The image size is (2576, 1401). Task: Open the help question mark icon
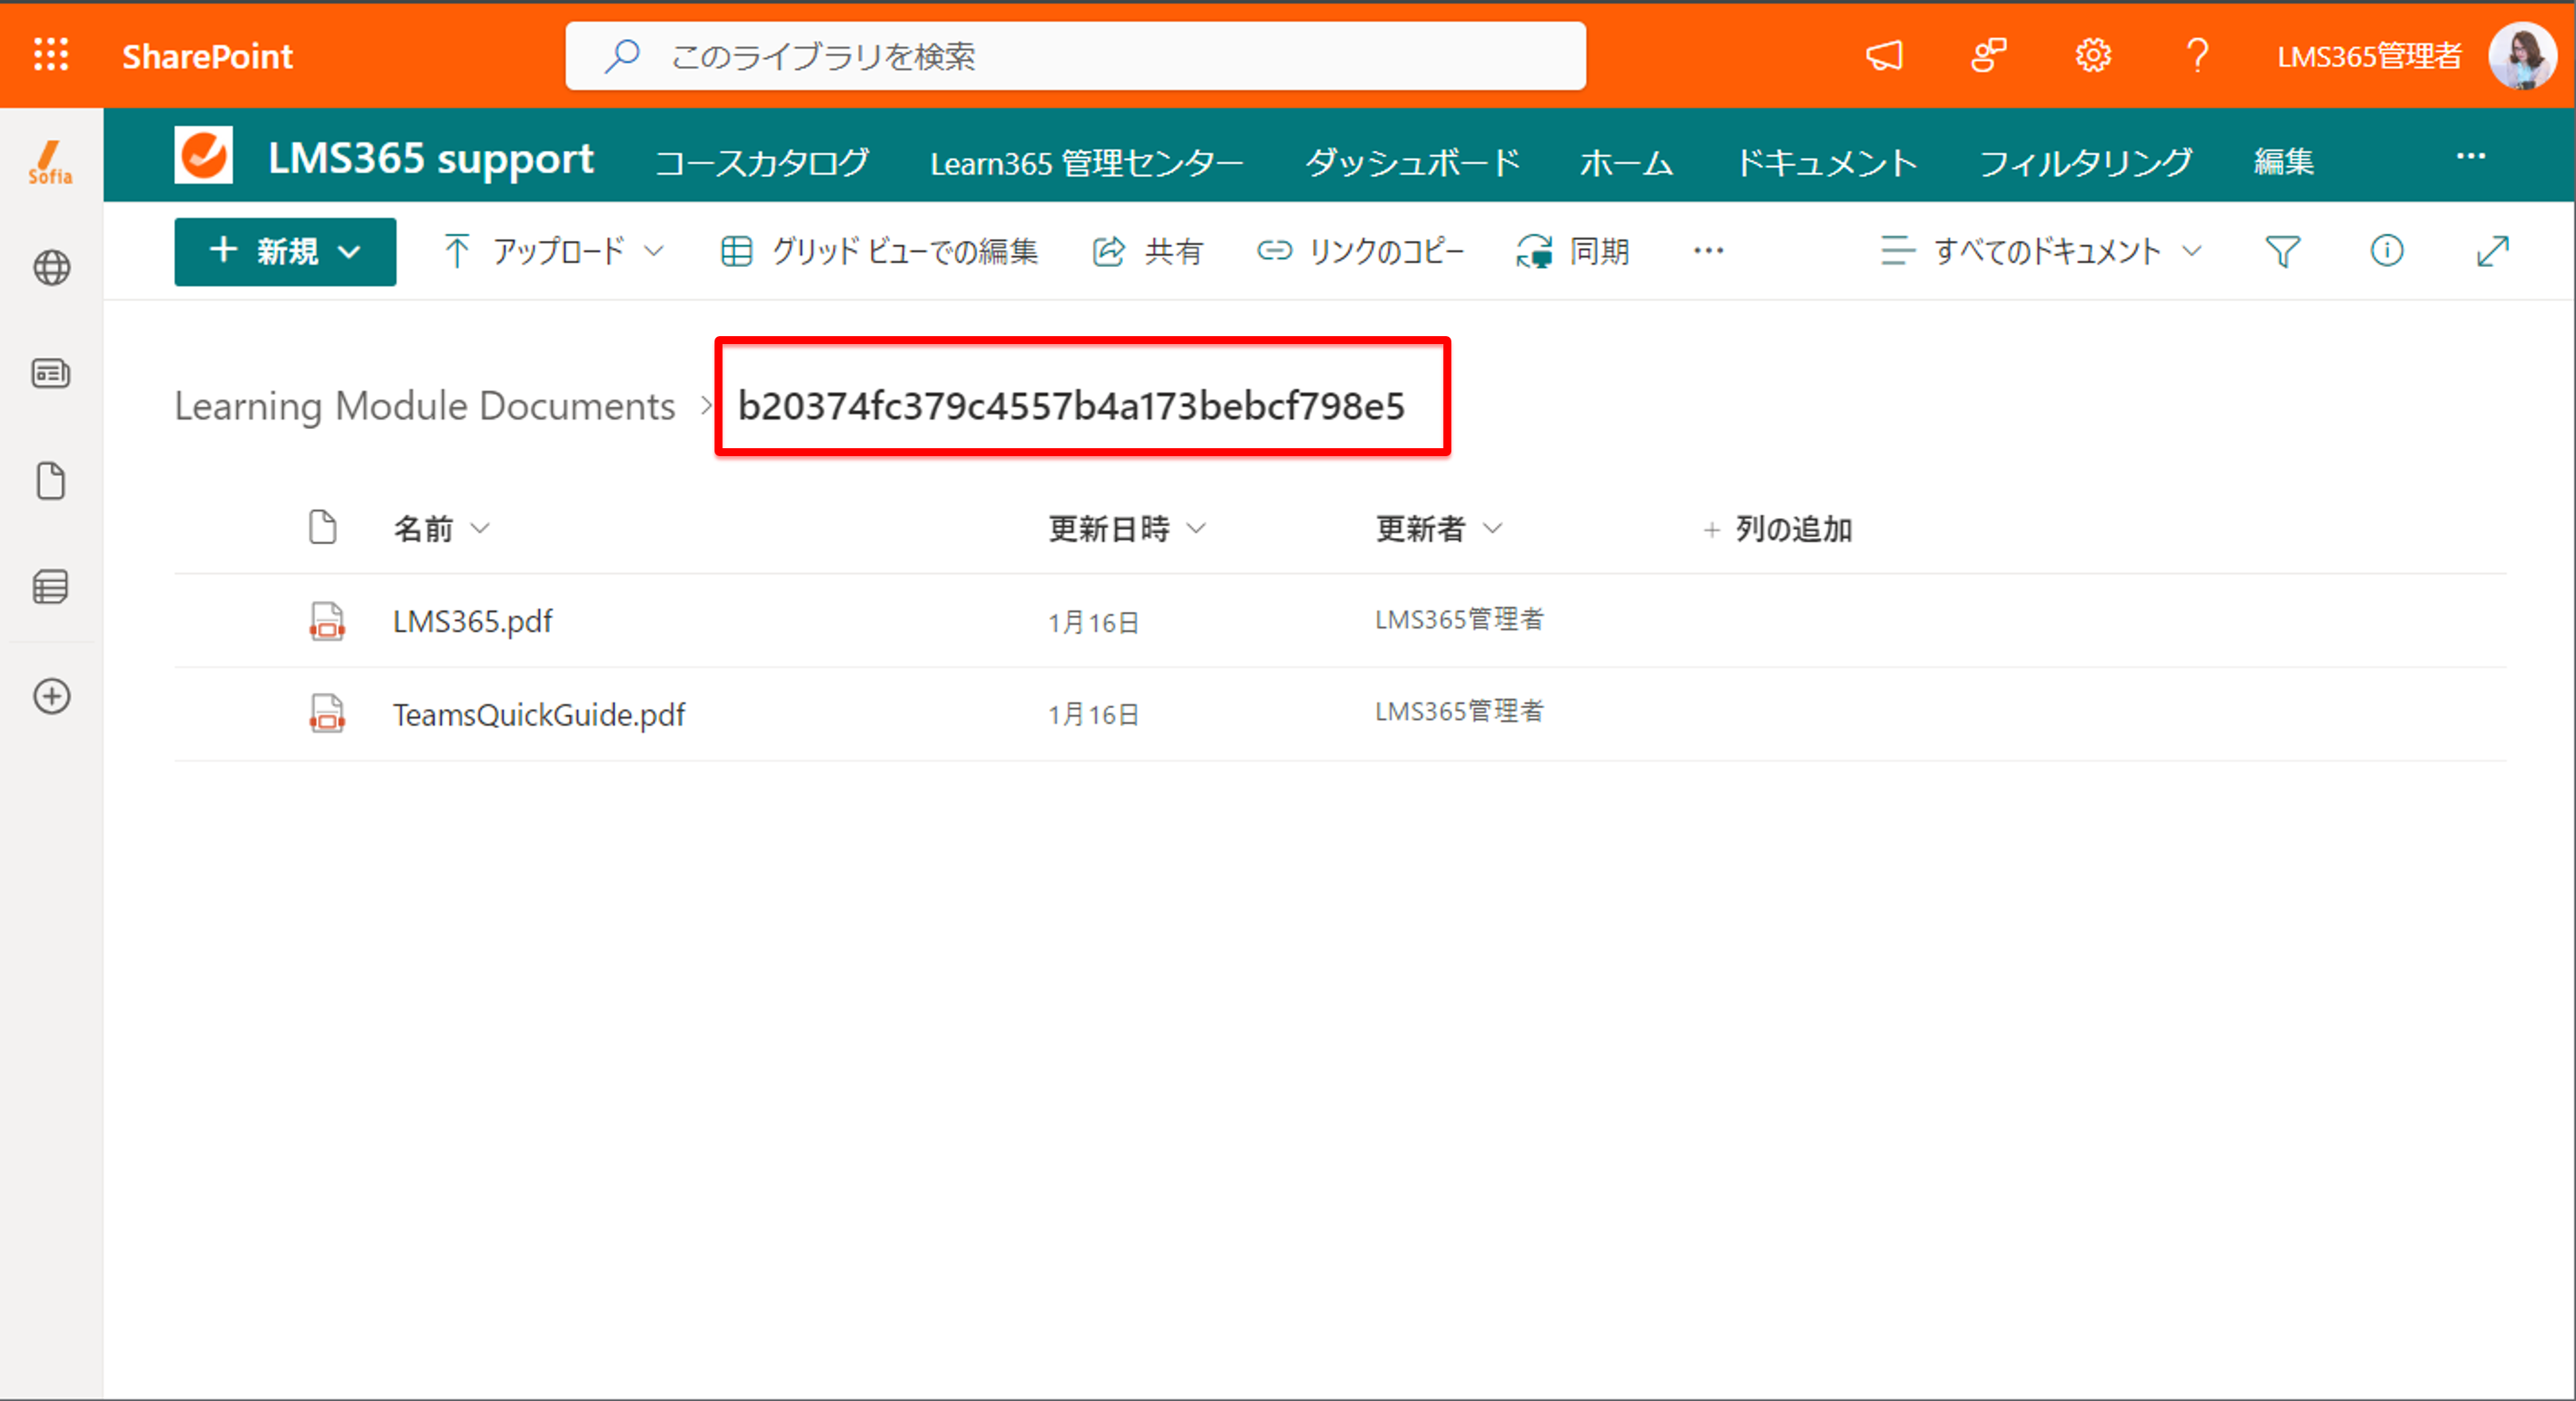2197,55
